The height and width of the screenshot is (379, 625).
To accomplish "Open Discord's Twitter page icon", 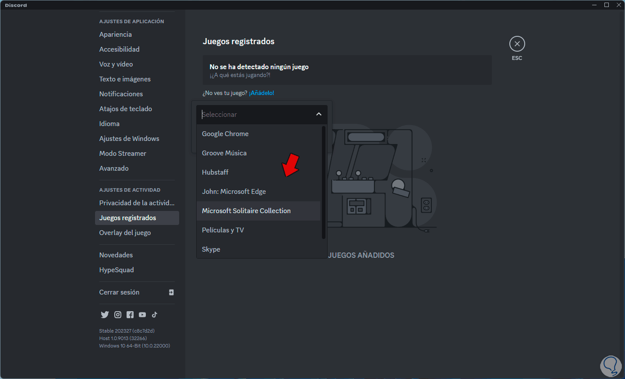I will [105, 315].
